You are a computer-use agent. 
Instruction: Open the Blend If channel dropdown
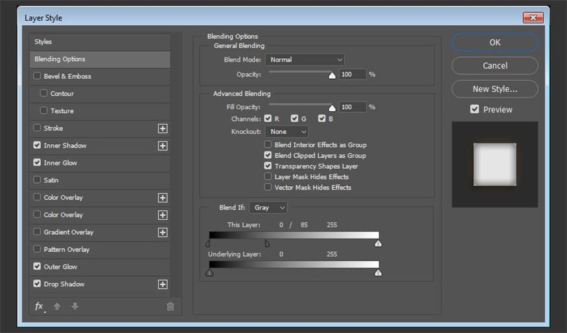pyautogui.click(x=268, y=208)
